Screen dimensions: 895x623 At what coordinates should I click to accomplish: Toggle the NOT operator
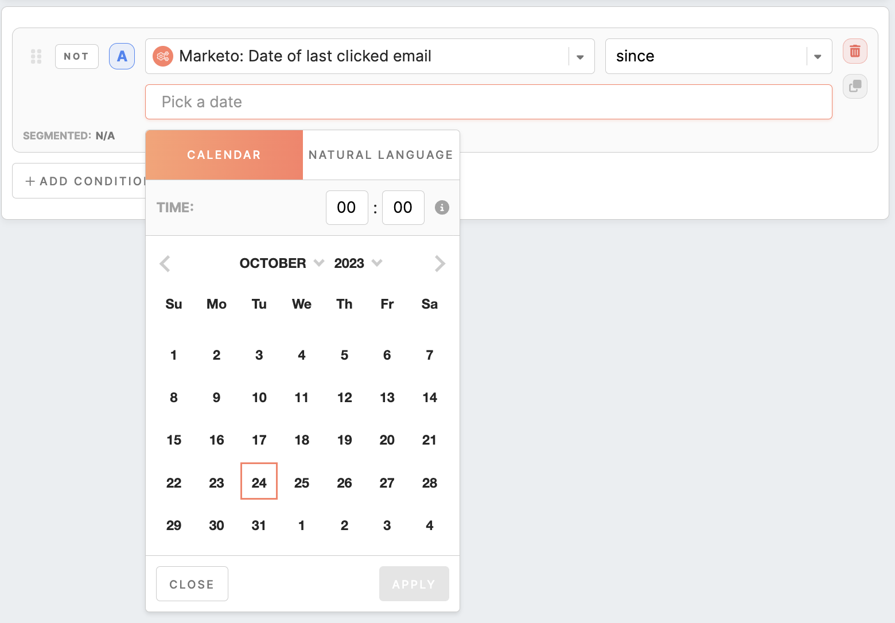(x=77, y=56)
